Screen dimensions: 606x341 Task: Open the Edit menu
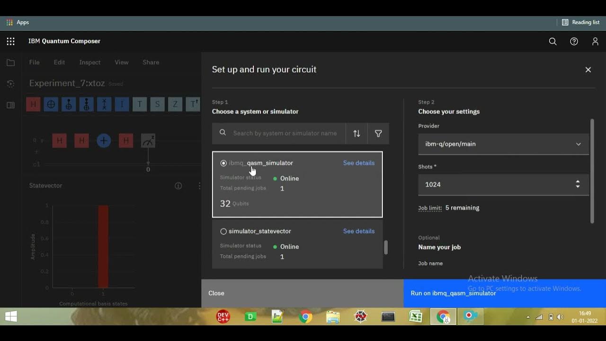coord(59,63)
